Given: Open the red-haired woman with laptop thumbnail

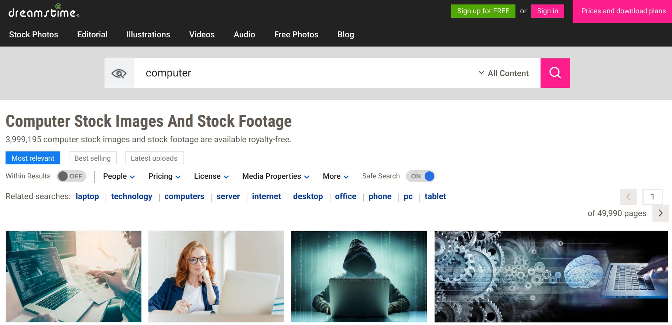Looking at the screenshot, I should [x=216, y=277].
